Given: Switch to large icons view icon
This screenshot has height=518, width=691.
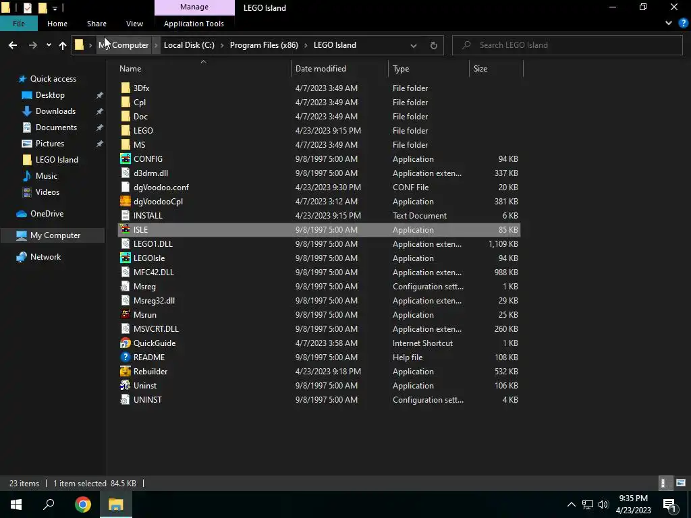Looking at the screenshot, I should [681, 483].
